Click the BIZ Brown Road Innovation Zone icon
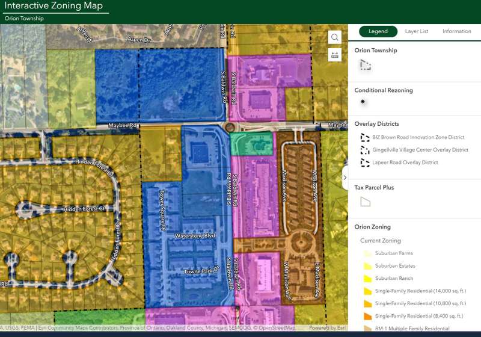This screenshot has width=481, height=337. [365, 137]
